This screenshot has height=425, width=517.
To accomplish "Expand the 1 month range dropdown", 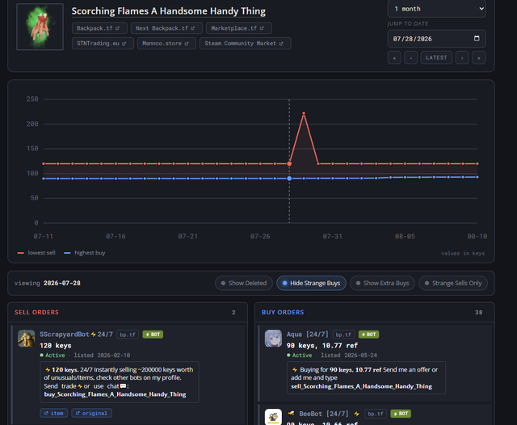I will click(436, 9).
